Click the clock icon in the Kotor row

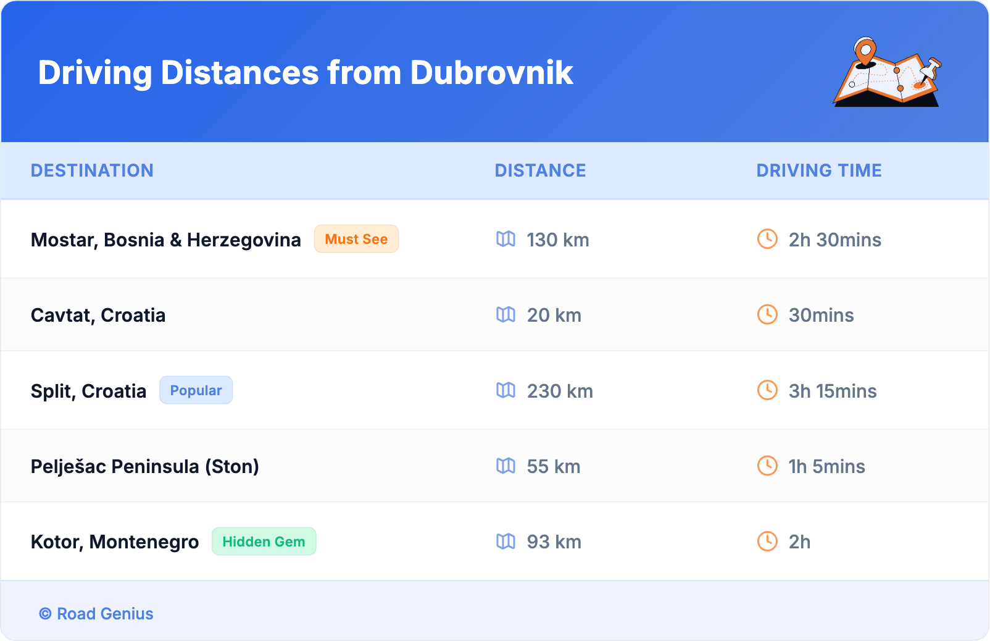(x=767, y=542)
